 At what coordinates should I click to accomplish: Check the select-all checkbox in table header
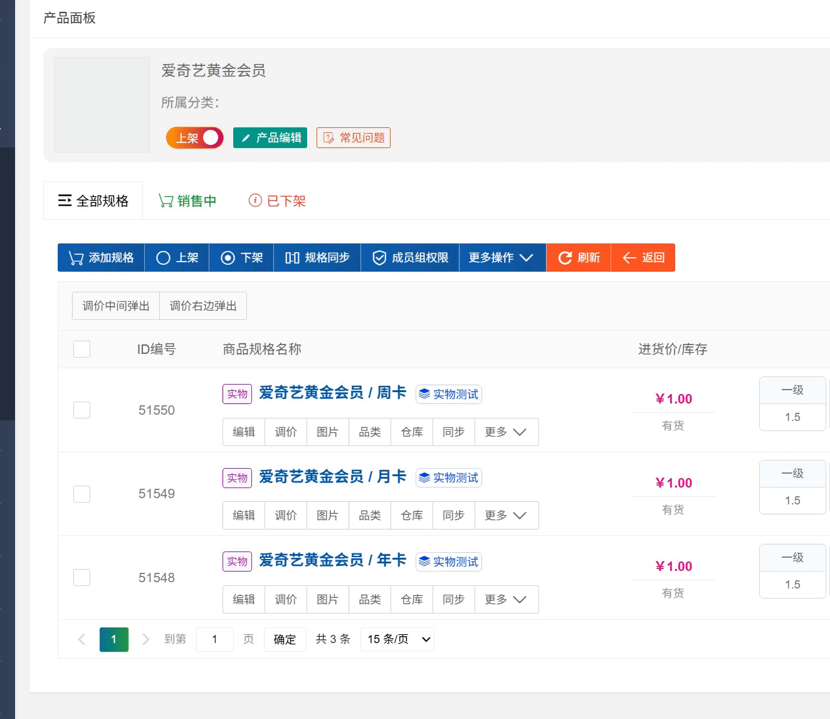tap(81, 349)
